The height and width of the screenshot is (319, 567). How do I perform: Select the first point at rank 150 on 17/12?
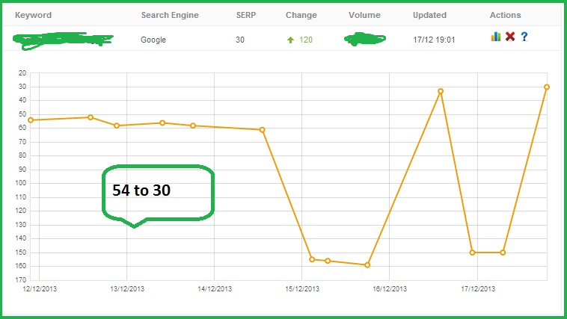(472, 253)
